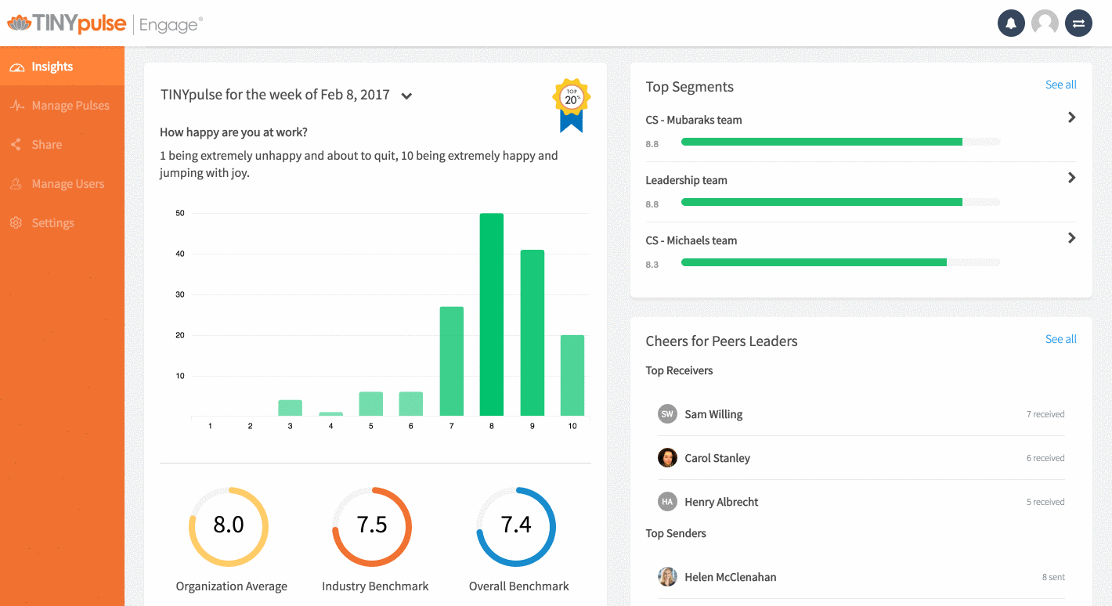Expand the Leadership team chevron
Image resolution: width=1112 pixels, height=606 pixels.
(x=1072, y=178)
